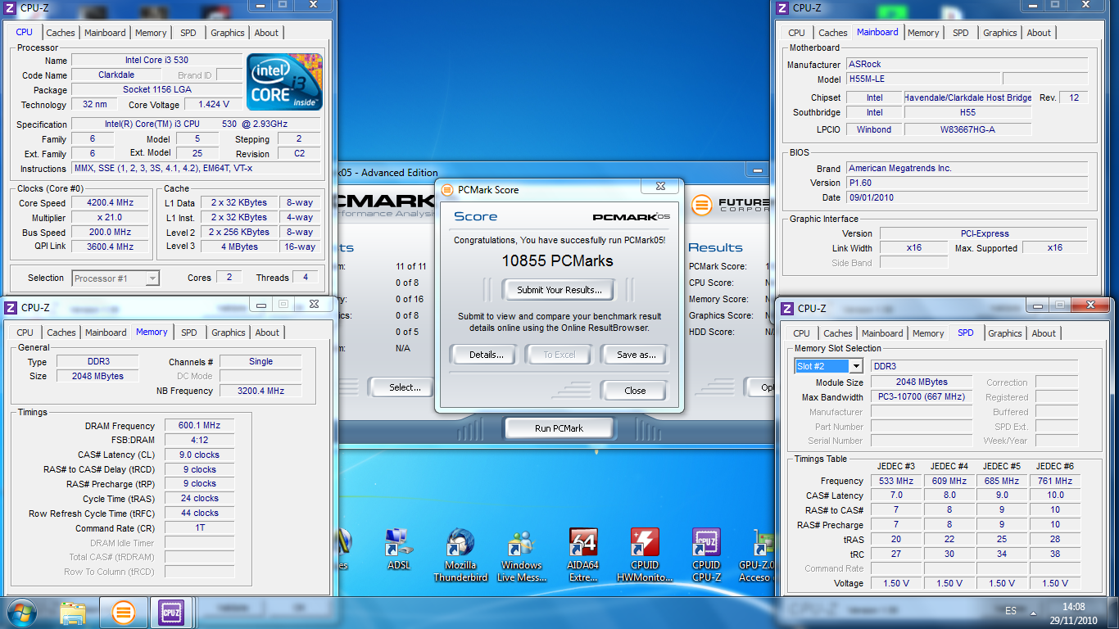Open Windows Explorer from the taskbar
The image size is (1119, 629).
73,613
